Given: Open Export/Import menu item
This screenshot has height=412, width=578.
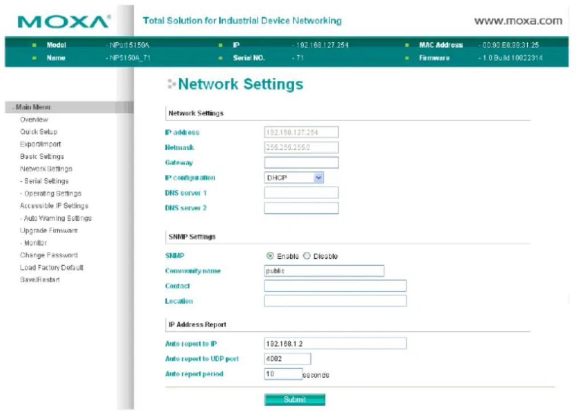Looking at the screenshot, I should click(41, 144).
